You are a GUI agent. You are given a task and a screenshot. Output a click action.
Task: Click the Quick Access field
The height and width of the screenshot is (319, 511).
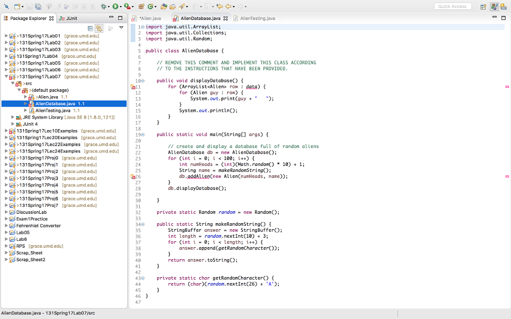(x=453, y=6)
